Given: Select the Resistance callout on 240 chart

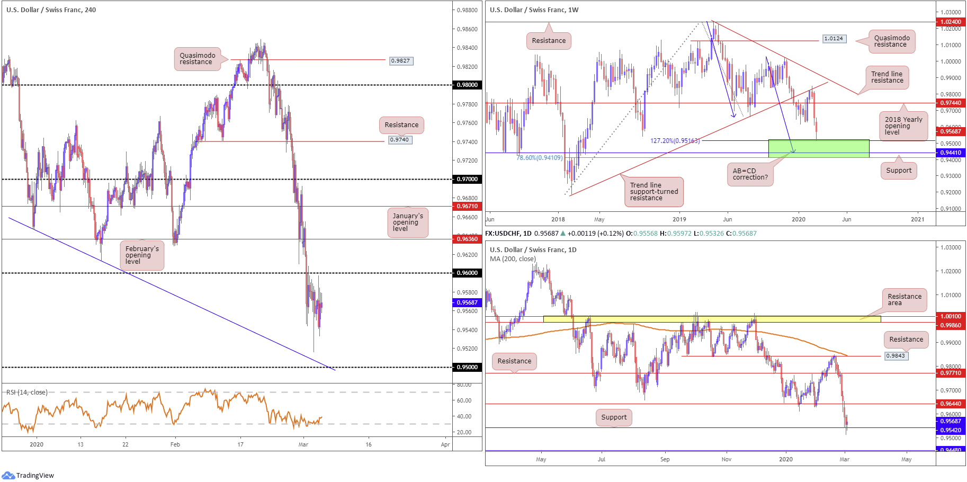Looking at the screenshot, I should point(401,125).
